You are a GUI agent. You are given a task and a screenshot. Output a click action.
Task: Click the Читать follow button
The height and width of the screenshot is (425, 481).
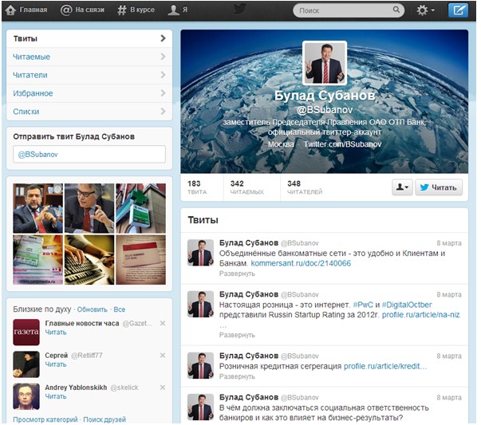click(x=439, y=187)
